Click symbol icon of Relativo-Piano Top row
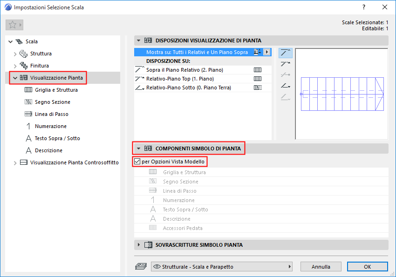 tap(258, 79)
